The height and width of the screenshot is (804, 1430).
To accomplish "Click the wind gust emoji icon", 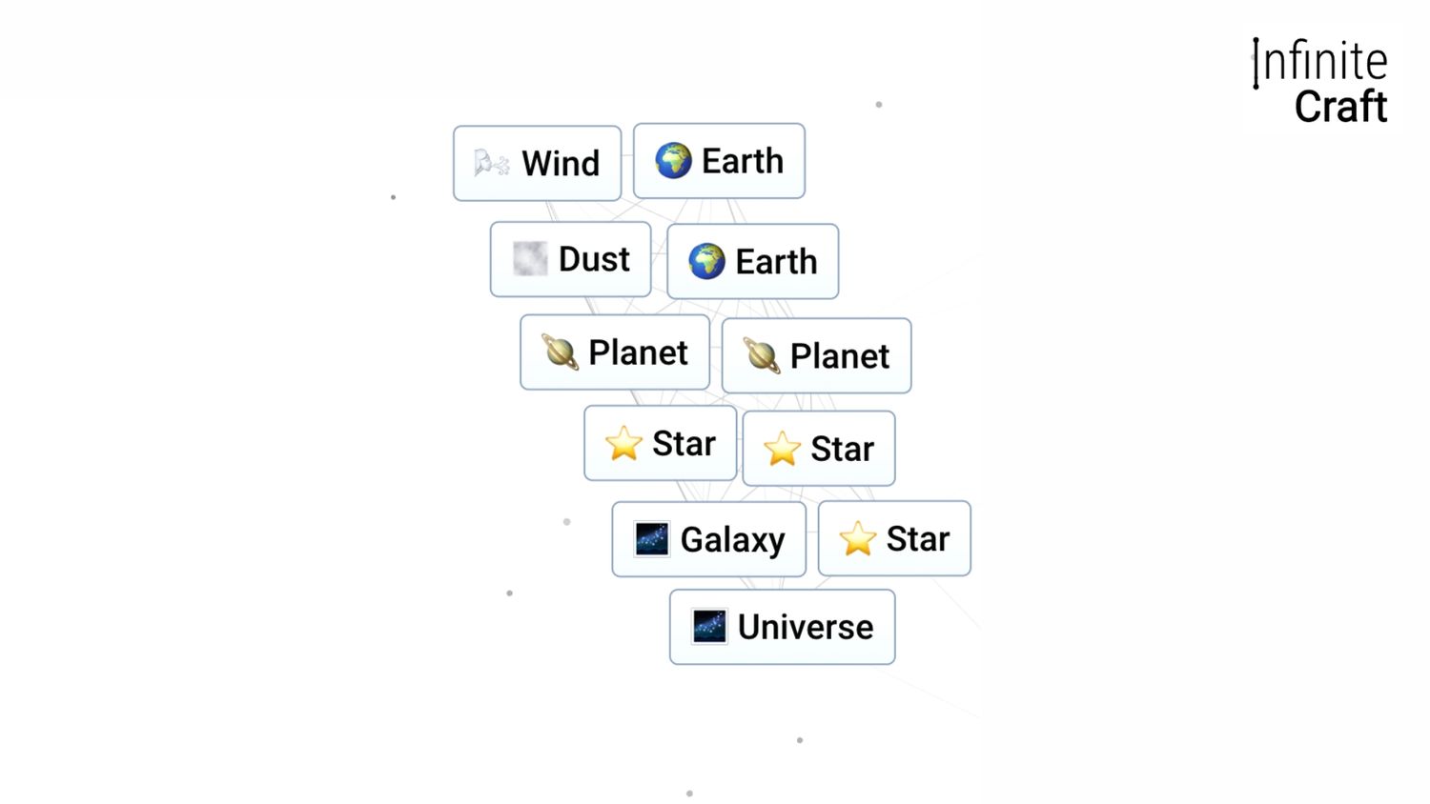I will (492, 163).
